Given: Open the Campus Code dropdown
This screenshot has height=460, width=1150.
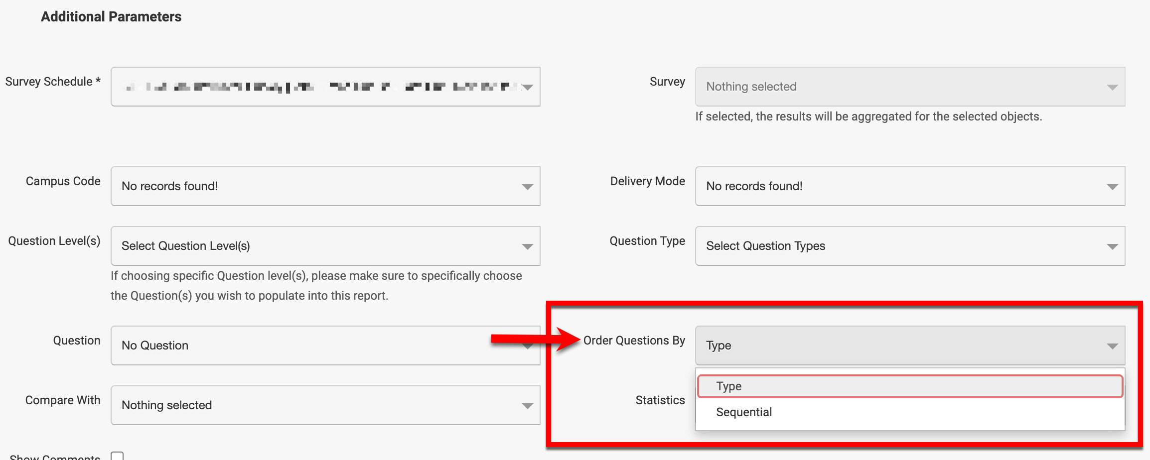Looking at the screenshot, I should coord(319,186).
